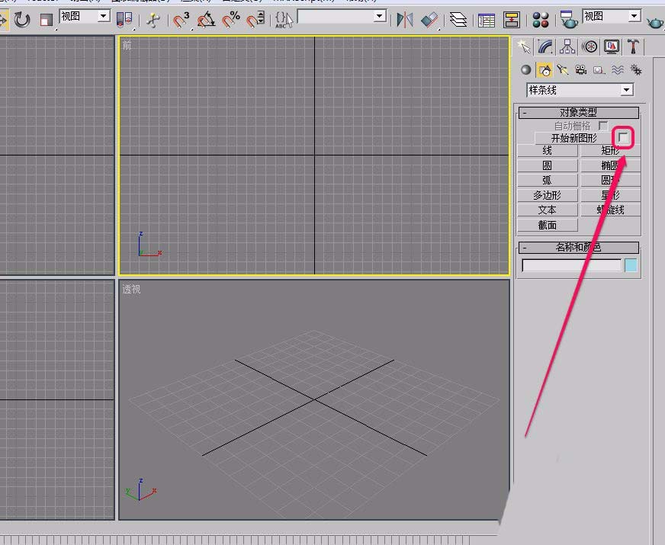Switch to the Motion panel tab
The height and width of the screenshot is (545, 665).
click(590, 46)
